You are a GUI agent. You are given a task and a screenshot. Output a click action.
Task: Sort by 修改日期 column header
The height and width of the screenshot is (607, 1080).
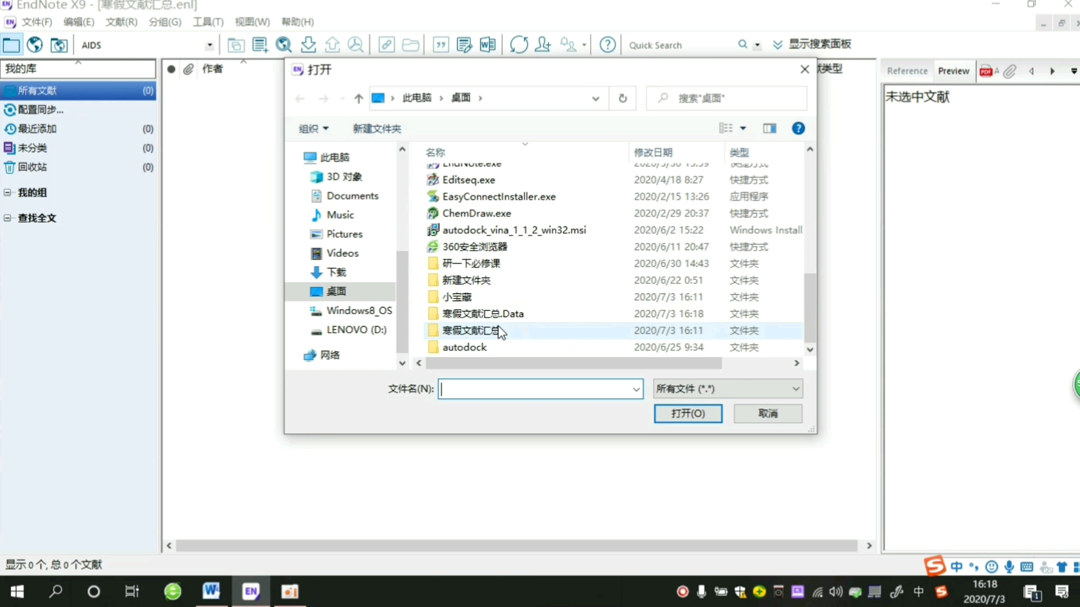coord(653,152)
